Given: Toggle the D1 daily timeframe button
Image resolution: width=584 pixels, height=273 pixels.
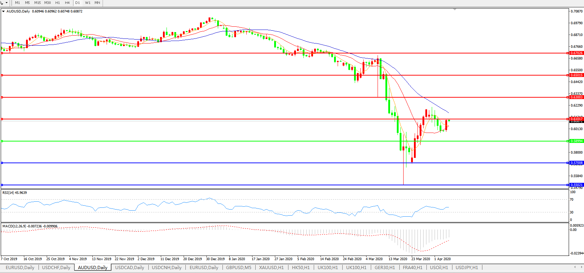Looking at the screenshot, I should tap(77, 3).
